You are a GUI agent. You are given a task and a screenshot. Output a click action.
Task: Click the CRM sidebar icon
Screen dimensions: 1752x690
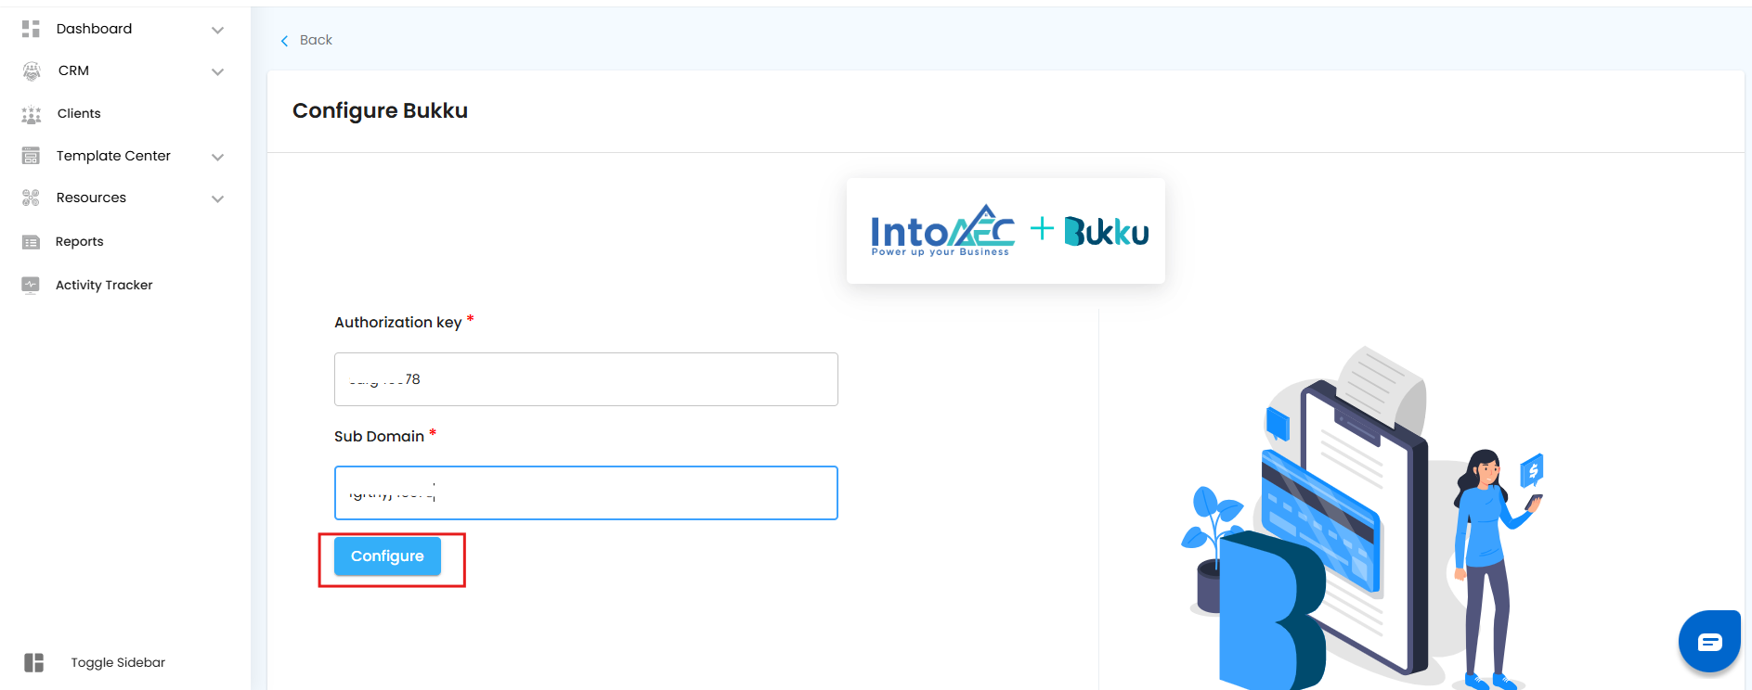[32, 70]
